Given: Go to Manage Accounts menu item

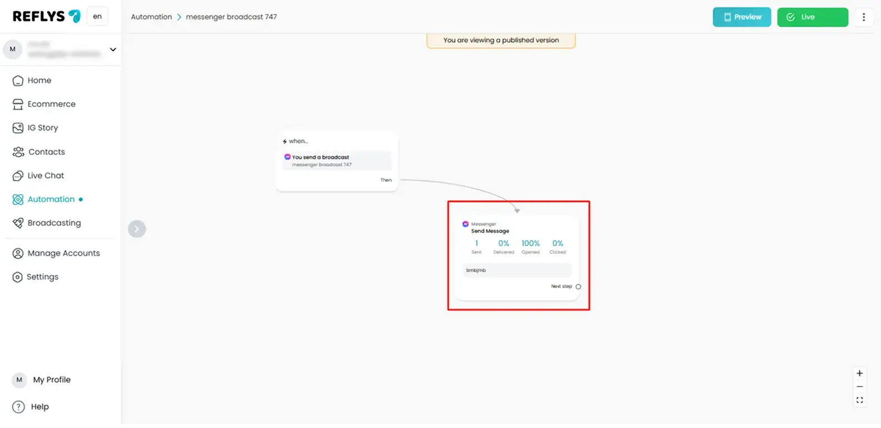Looking at the screenshot, I should coord(63,253).
